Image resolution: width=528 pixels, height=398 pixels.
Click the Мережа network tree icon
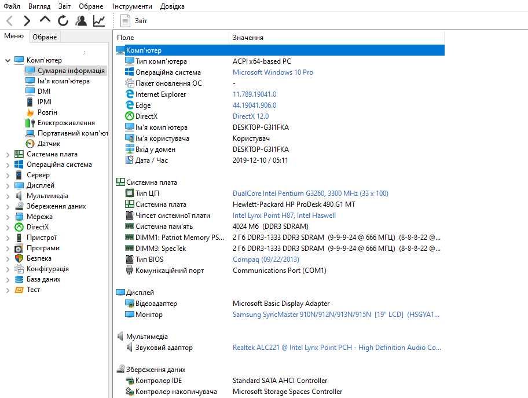19,217
